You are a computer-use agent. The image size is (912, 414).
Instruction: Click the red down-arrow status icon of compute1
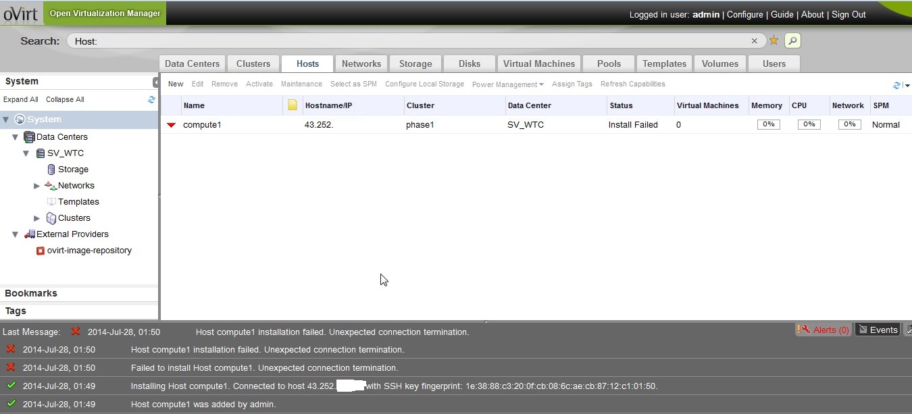point(172,125)
